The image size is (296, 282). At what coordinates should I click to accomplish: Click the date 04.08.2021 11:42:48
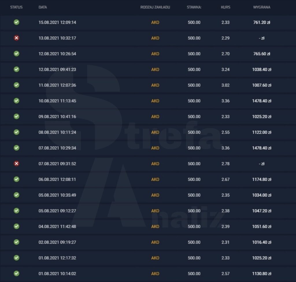click(x=58, y=227)
